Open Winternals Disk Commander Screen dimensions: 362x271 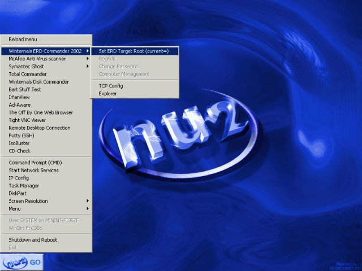pos(46,82)
